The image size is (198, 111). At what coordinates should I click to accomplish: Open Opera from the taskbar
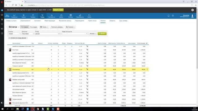(x=33, y=109)
